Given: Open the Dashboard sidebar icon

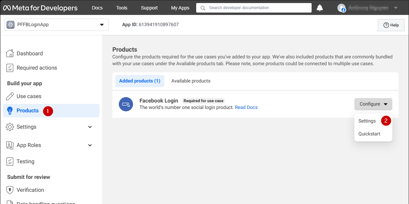Looking at the screenshot, I should click(x=10, y=53).
